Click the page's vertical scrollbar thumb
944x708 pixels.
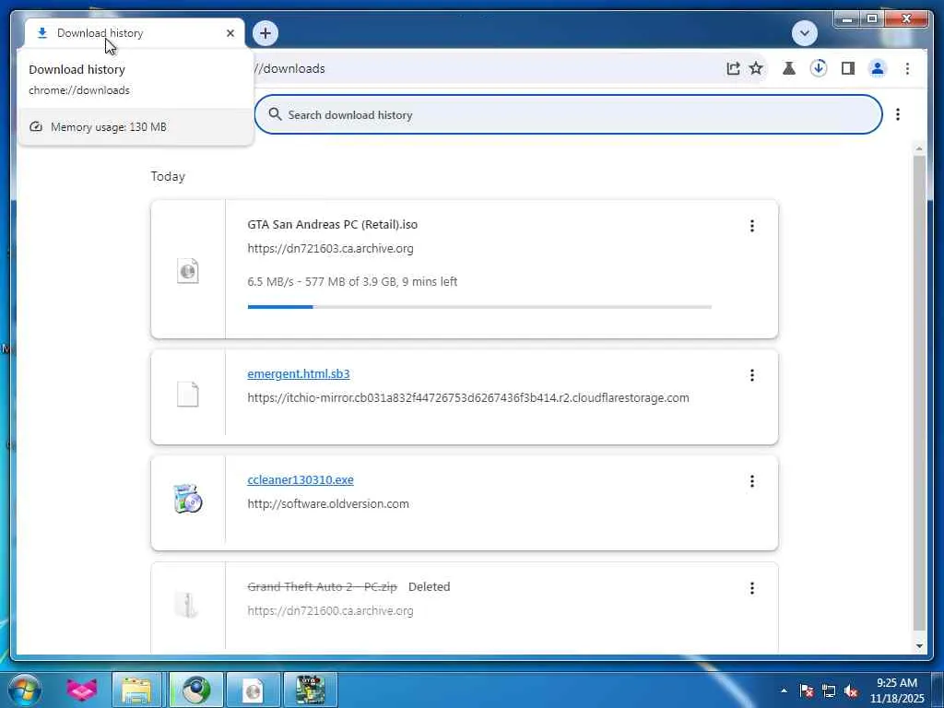(x=919, y=393)
